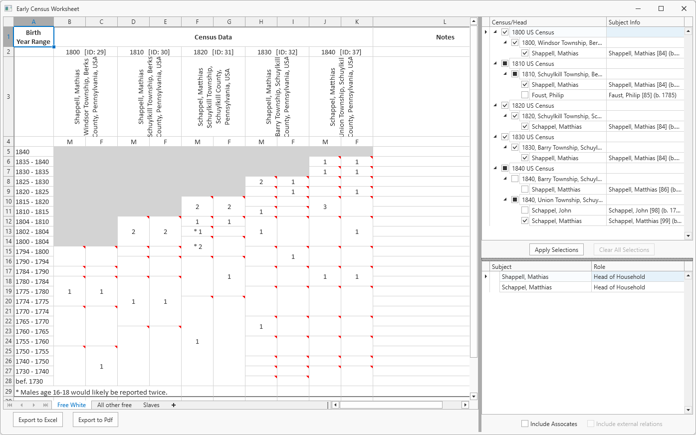Enable the Include Associates checkbox
The image size is (696, 435).
point(525,424)
